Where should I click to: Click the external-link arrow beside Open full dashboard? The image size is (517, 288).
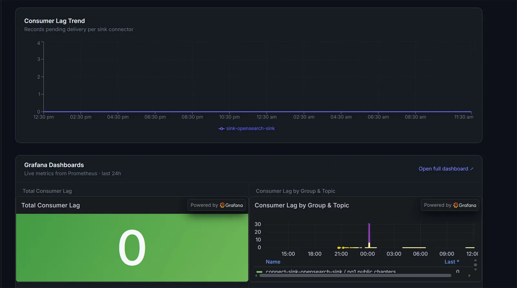pyautogui.click(x=472, y=169)
